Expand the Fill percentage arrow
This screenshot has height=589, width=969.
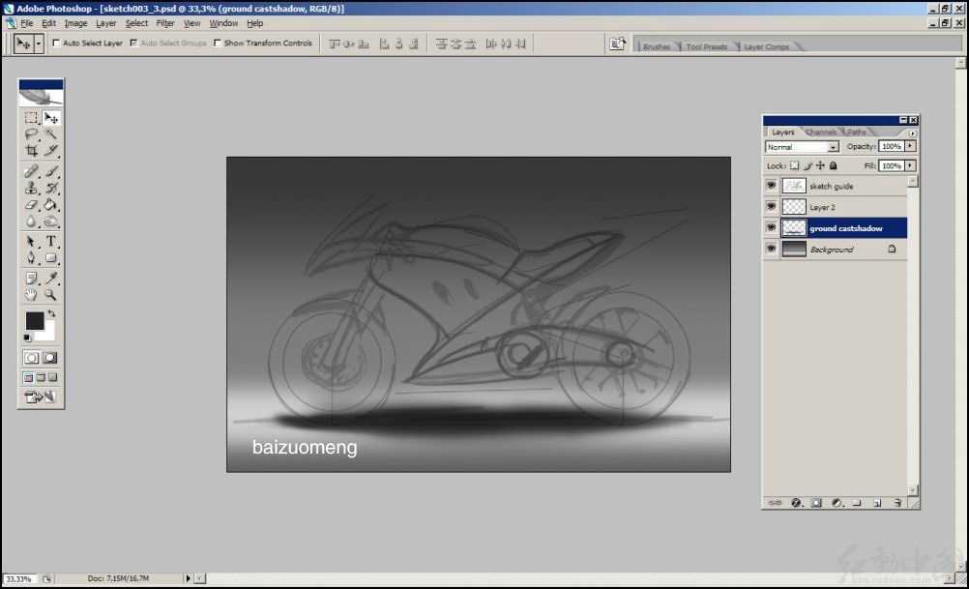(910, 165)
